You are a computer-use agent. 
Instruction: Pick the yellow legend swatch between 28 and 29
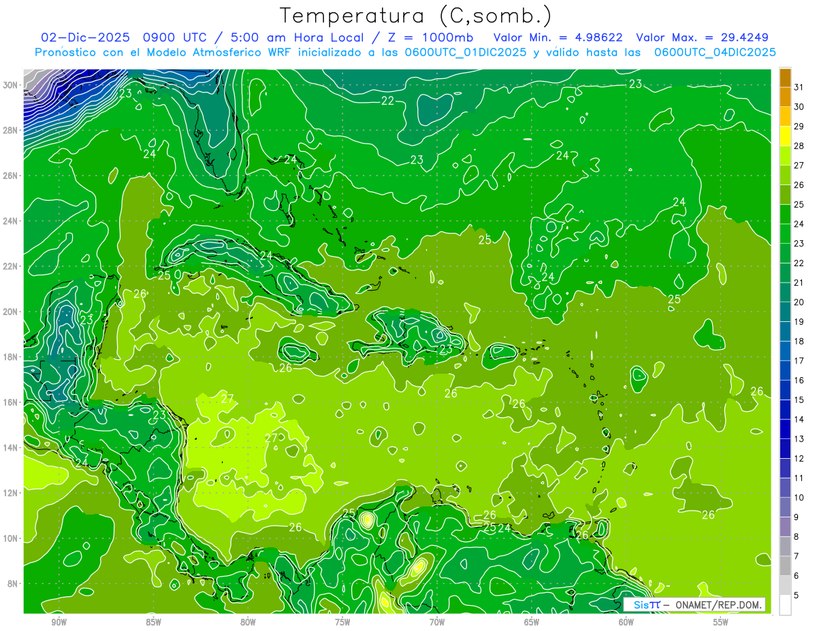(785, 136)
